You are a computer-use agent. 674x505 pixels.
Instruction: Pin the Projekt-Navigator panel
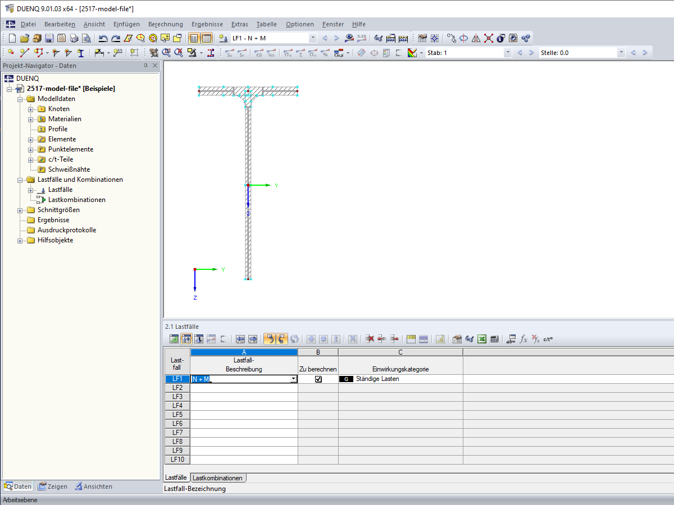click(x=146, y=66)
